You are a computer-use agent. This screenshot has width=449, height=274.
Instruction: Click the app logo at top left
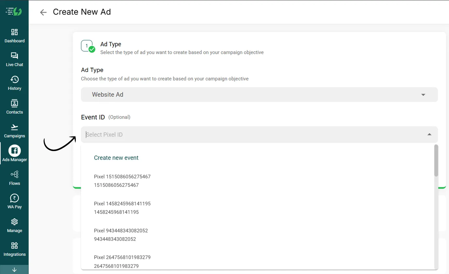pyautogui.click(x=14, y=12)
